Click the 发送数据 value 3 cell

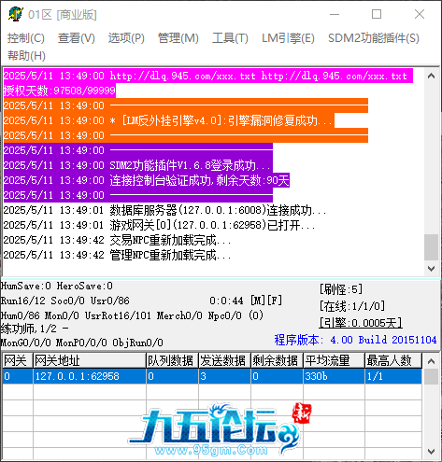224,376
